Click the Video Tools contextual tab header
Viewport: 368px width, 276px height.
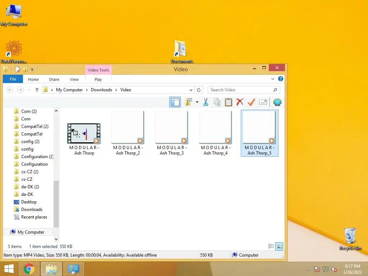98,70
